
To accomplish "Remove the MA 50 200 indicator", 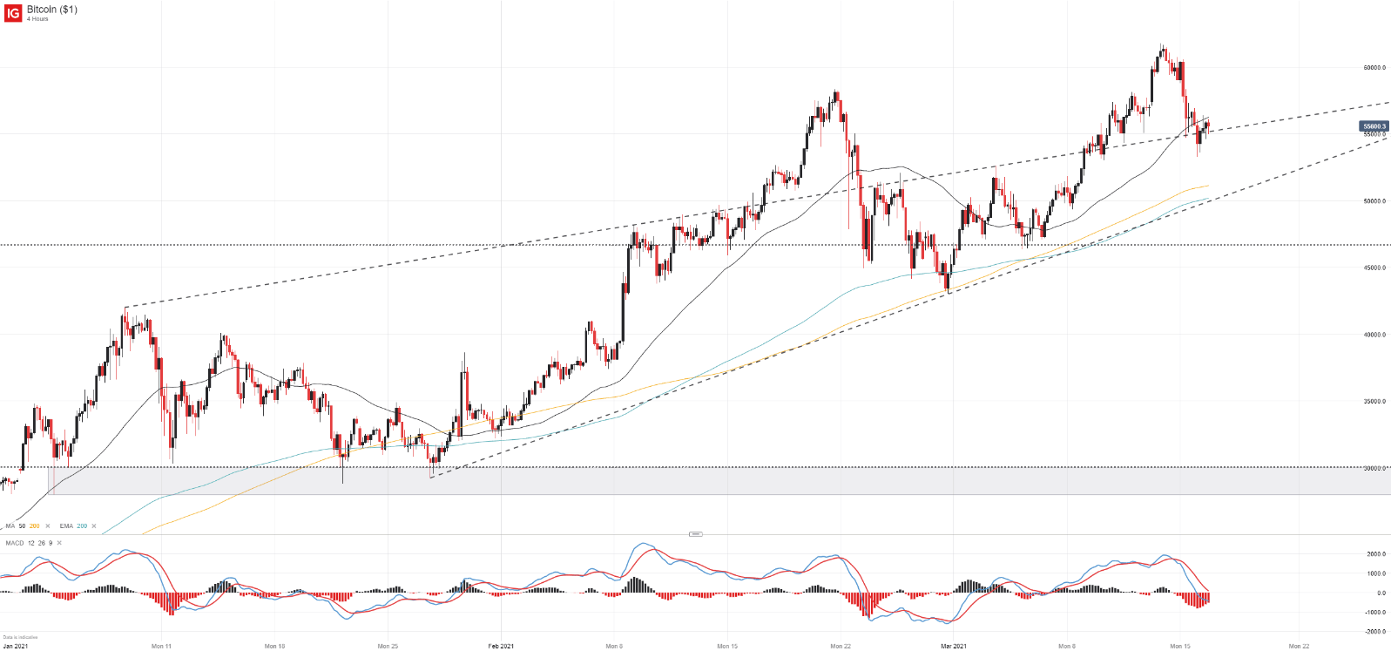I will [48, 526].
